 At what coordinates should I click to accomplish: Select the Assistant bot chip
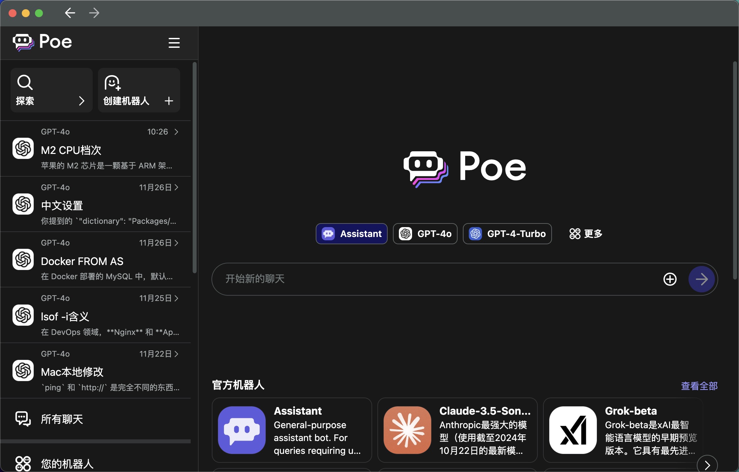tap(352, 234)
